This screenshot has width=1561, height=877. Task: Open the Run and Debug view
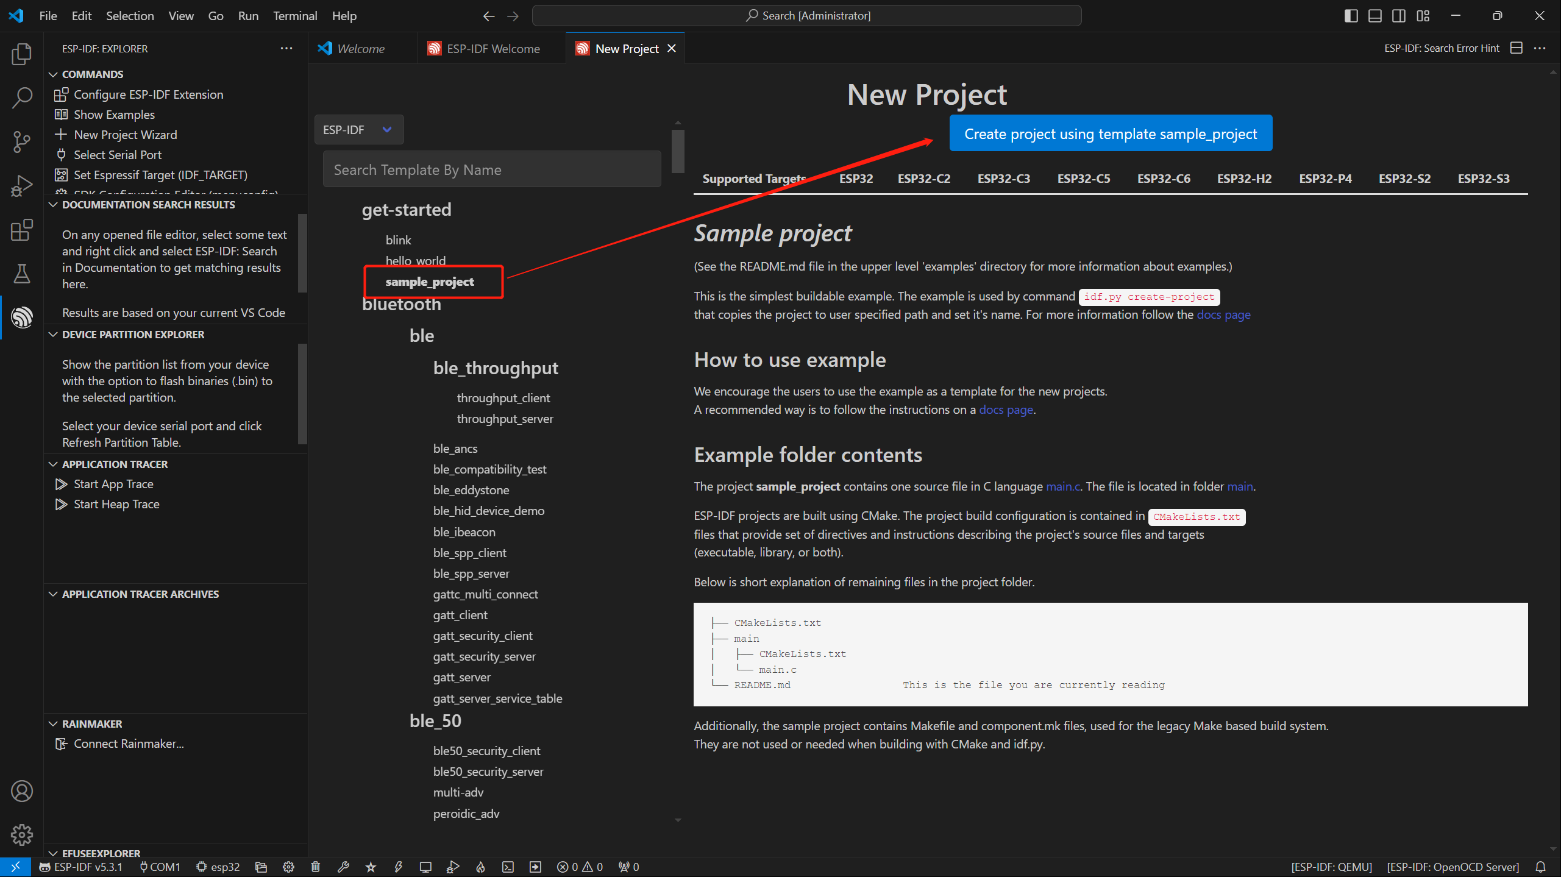22,185
